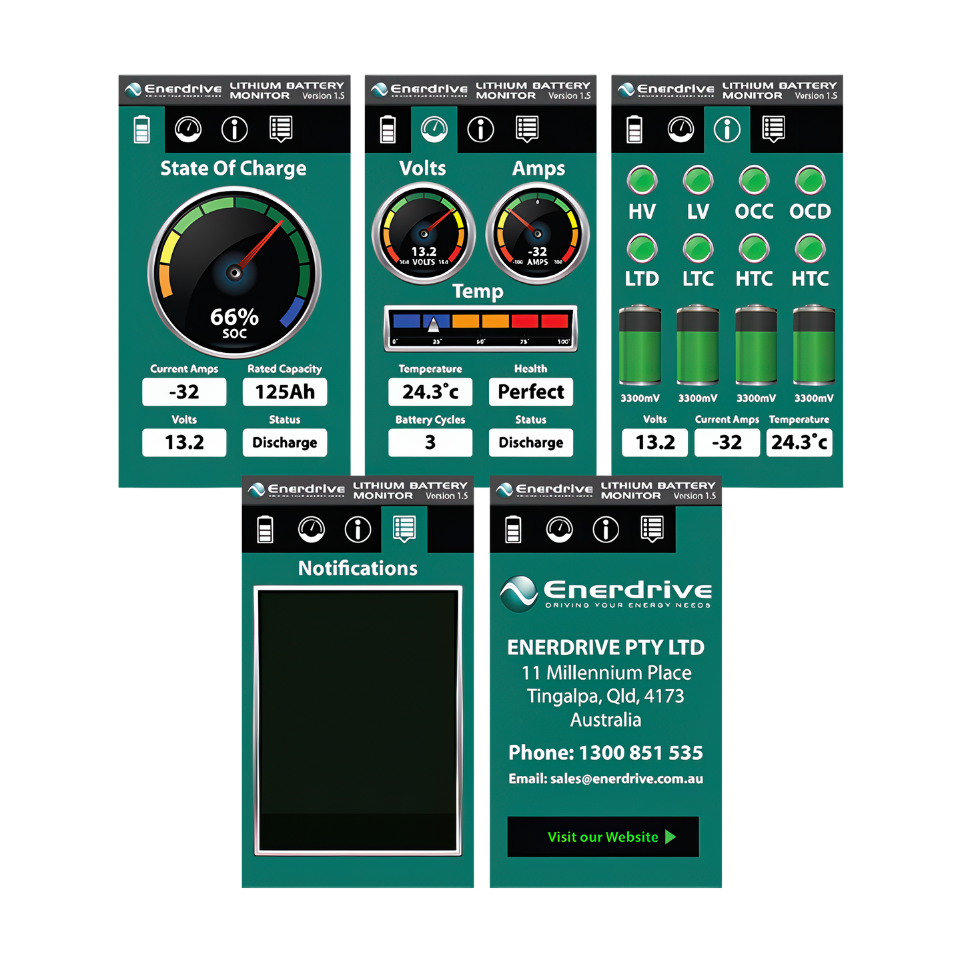Image resolution: width=964 pixels, height=964 pixels.
Task: Click the OCC green indicator light
Action: coord(755,180)
